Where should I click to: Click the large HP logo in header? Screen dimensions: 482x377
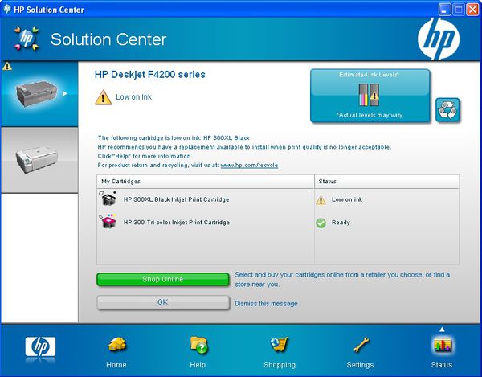(439, 39)
